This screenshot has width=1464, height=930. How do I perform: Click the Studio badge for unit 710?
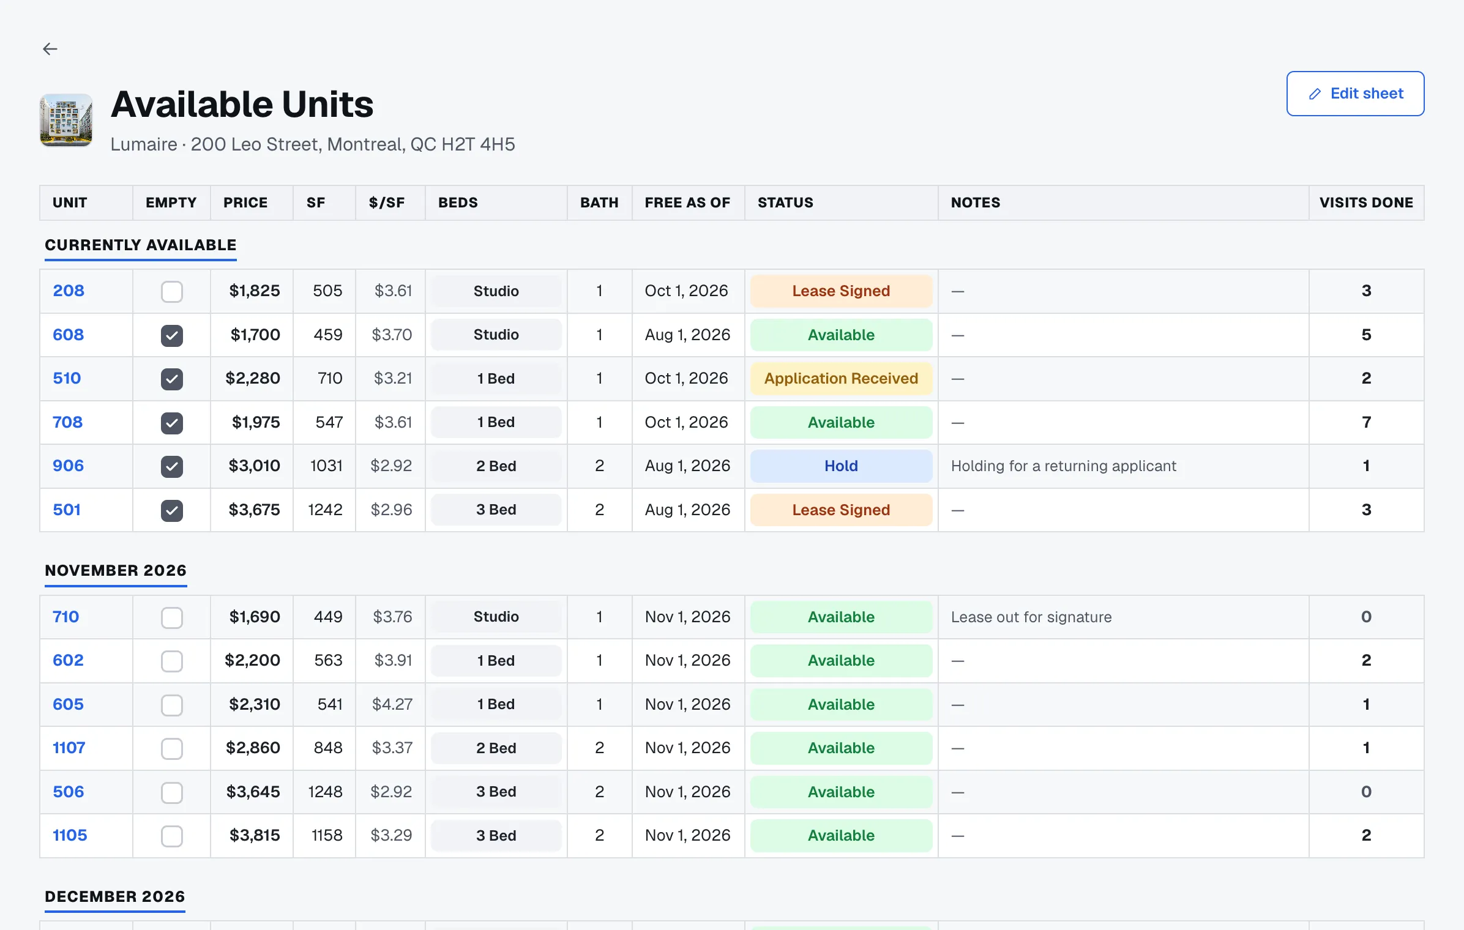tap(496, 617)
